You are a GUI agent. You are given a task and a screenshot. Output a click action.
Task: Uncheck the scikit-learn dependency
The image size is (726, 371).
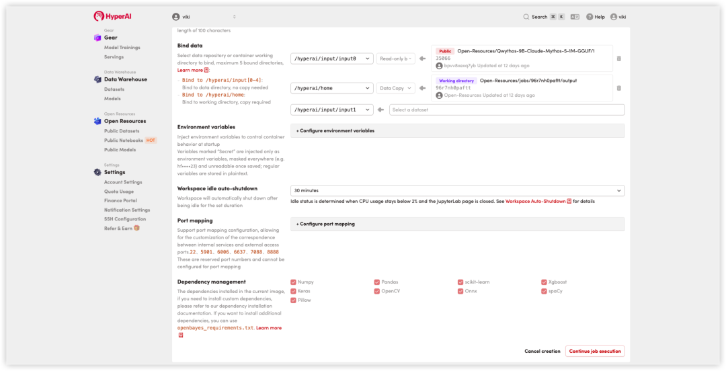(x=460, y=282)
